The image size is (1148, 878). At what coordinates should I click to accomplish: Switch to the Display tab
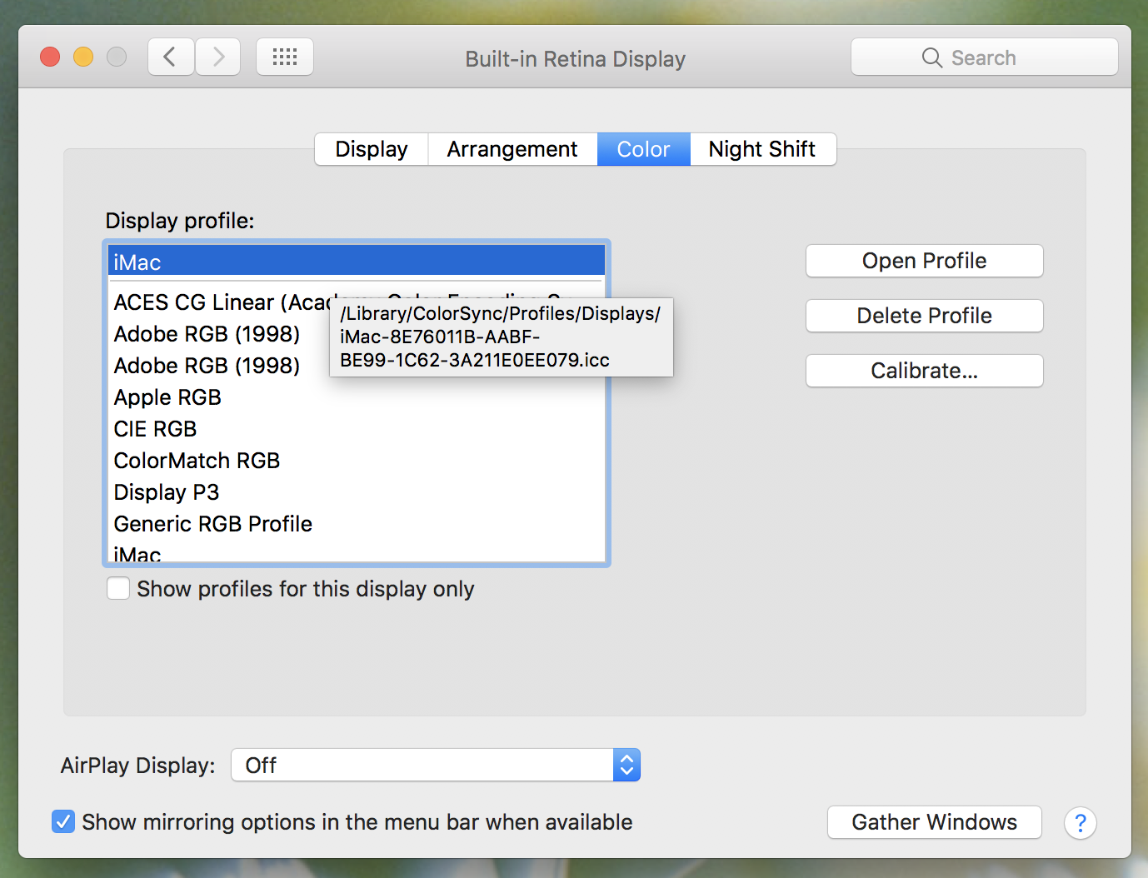(x=372, y=149)
